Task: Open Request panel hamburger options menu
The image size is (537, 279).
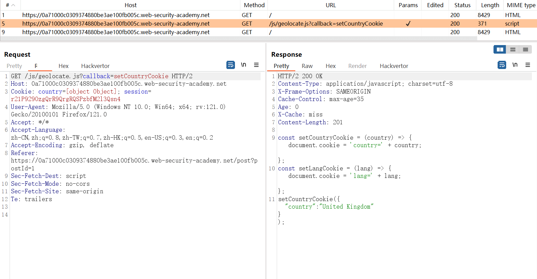Action: coord(256,65)
